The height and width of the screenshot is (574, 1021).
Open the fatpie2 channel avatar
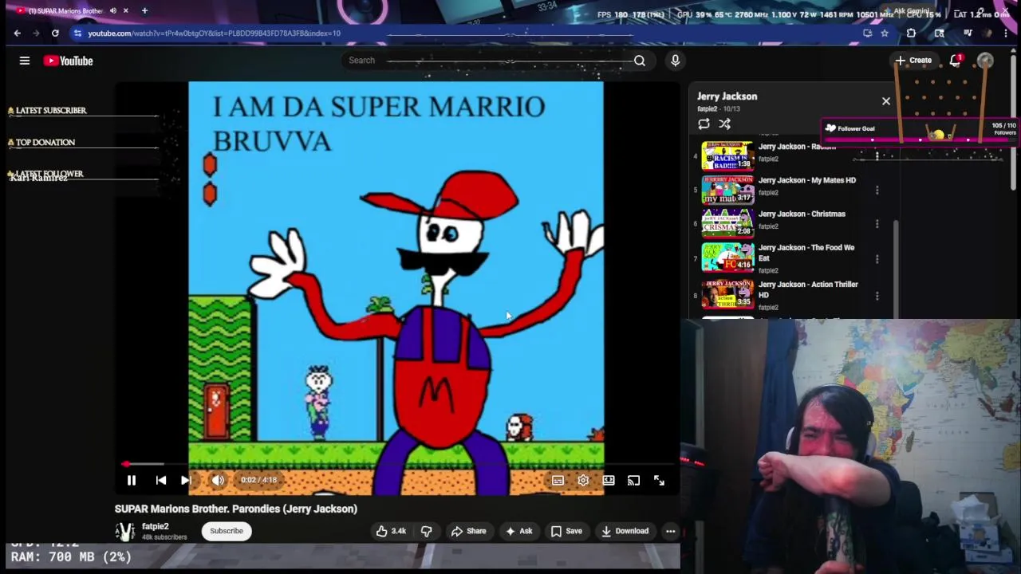124,531
